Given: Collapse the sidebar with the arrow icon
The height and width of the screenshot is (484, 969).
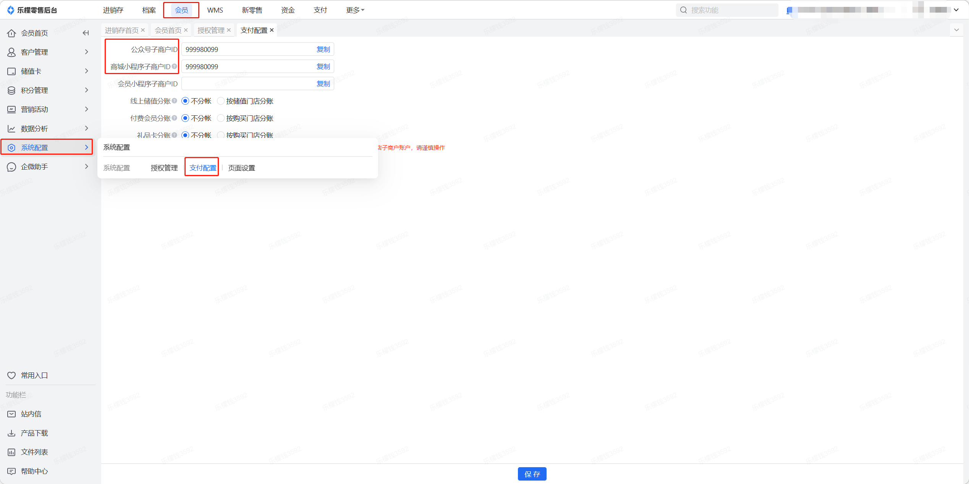Looking at the screenshot, I should 86,33.
